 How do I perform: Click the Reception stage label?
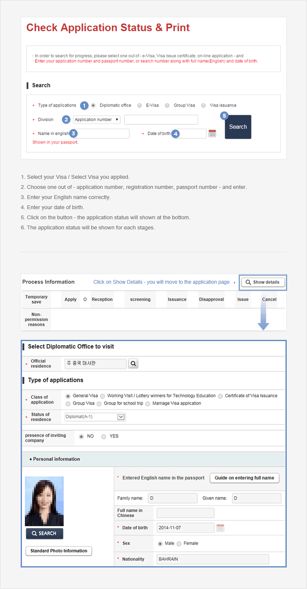102,299
